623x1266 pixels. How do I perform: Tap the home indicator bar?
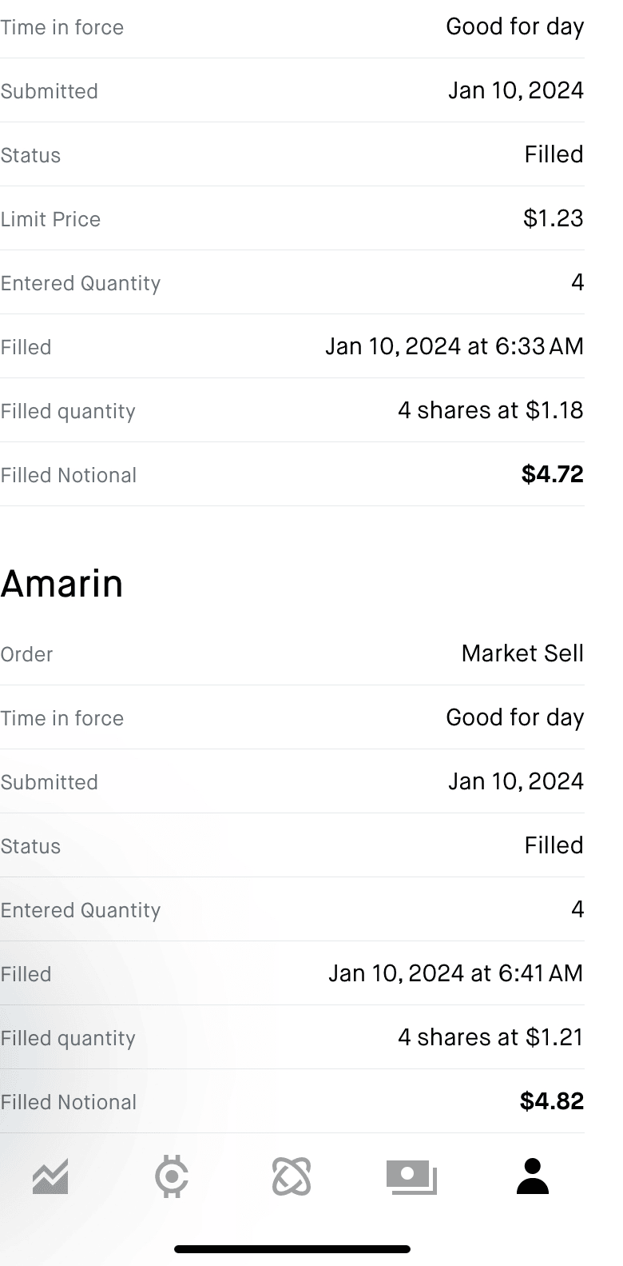(x=292, y=1248)
